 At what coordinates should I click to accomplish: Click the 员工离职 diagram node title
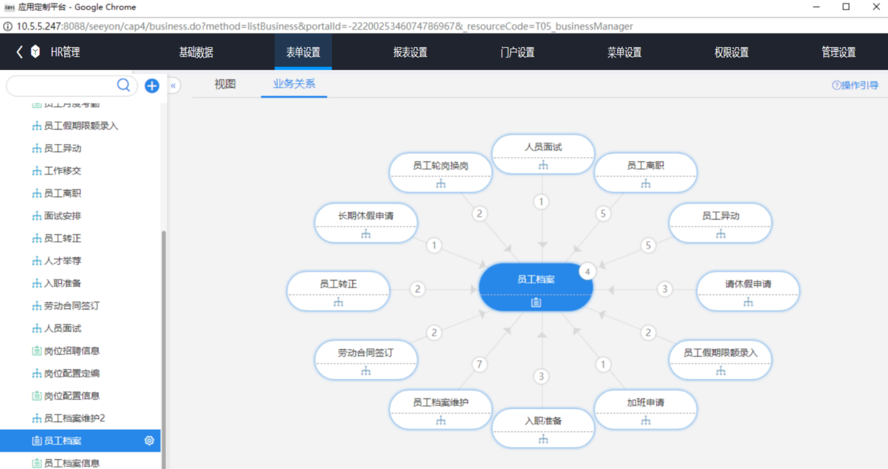pos(646,166)
